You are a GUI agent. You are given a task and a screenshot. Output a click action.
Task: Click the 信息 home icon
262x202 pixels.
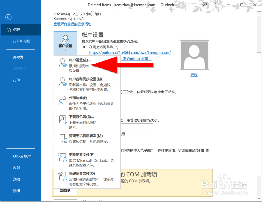click(9, 30)
